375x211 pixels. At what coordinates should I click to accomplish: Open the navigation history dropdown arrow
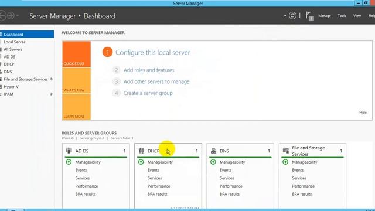tap(18, 16)
